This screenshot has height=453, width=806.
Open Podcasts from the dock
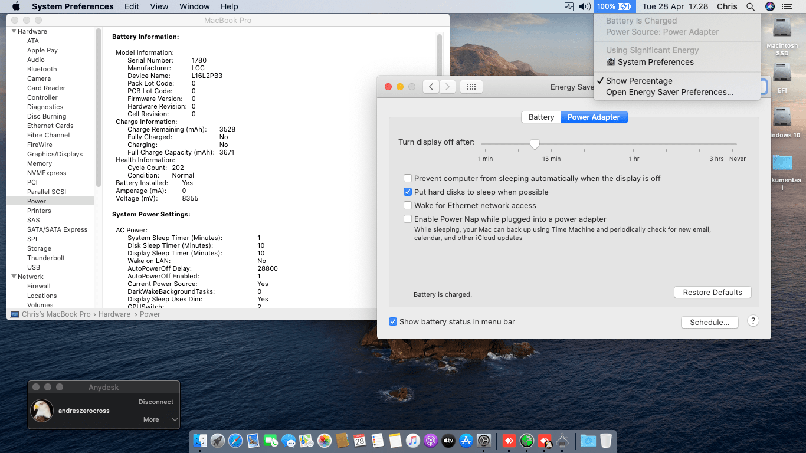(431, 440)
